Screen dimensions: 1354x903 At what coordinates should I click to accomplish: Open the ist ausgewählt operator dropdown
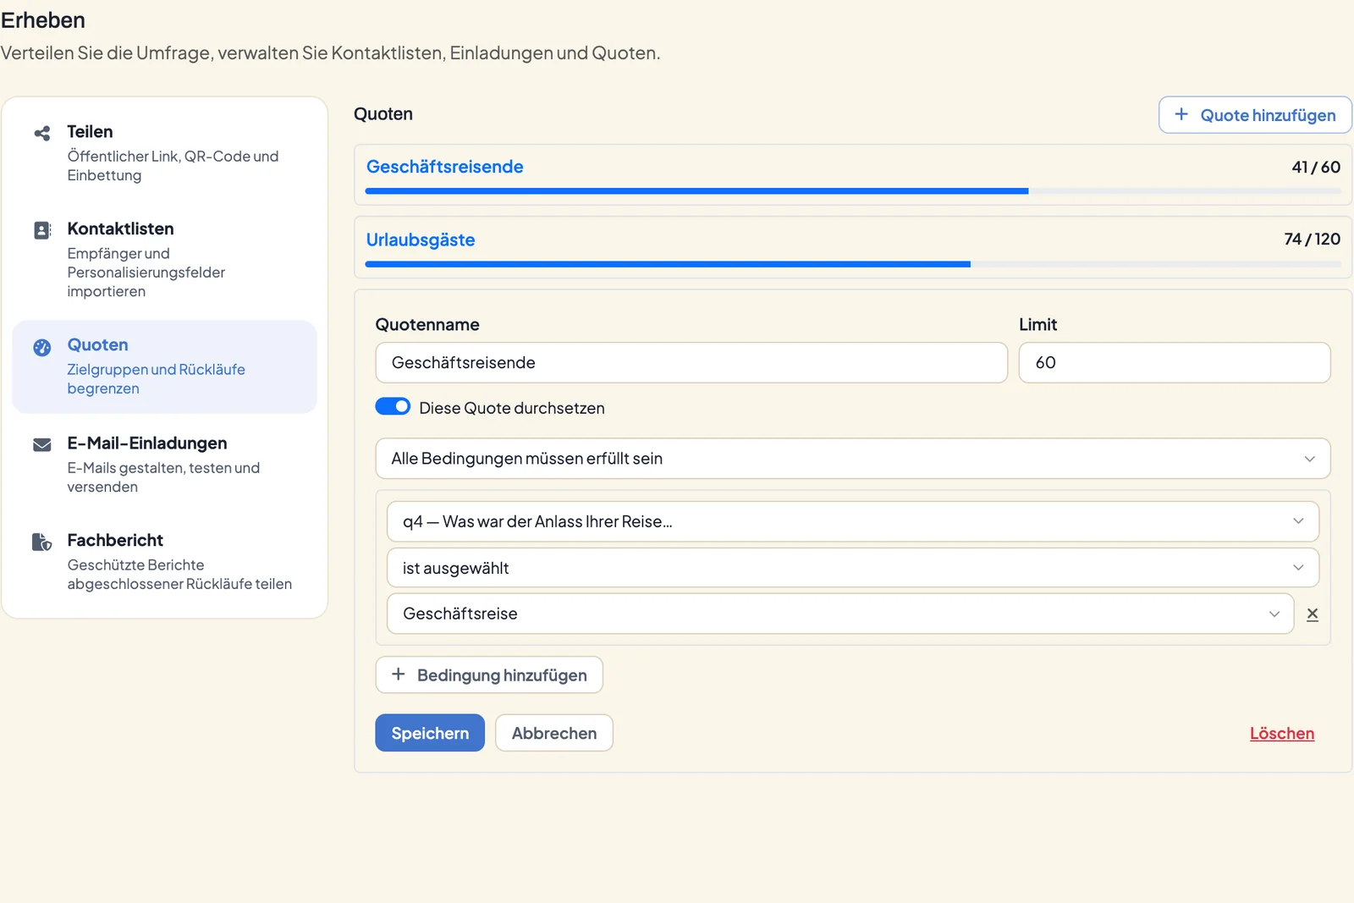point(853,568)
